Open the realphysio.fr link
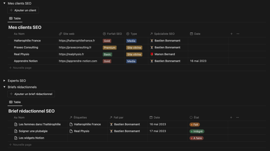This screenshot has width=270, height=151. pyautogui.click(x=71, y=54)
